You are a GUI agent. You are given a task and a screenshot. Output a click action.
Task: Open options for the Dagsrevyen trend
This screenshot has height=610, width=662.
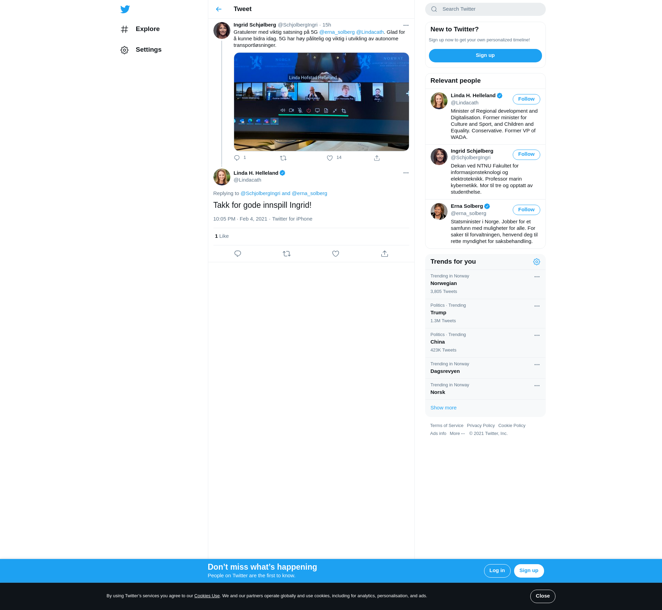tap(537, 365)
